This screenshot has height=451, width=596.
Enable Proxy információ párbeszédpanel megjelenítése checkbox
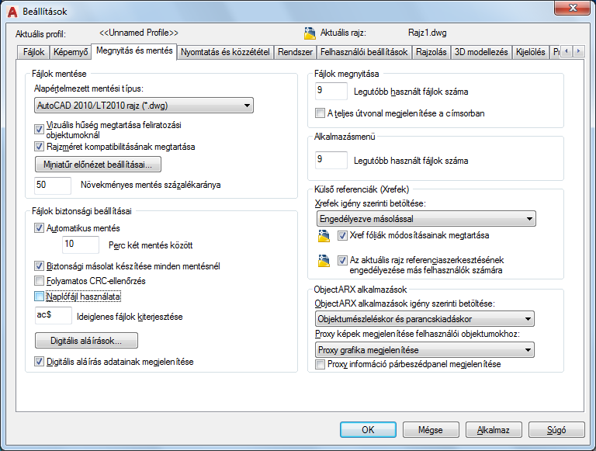tap(320, 364)
